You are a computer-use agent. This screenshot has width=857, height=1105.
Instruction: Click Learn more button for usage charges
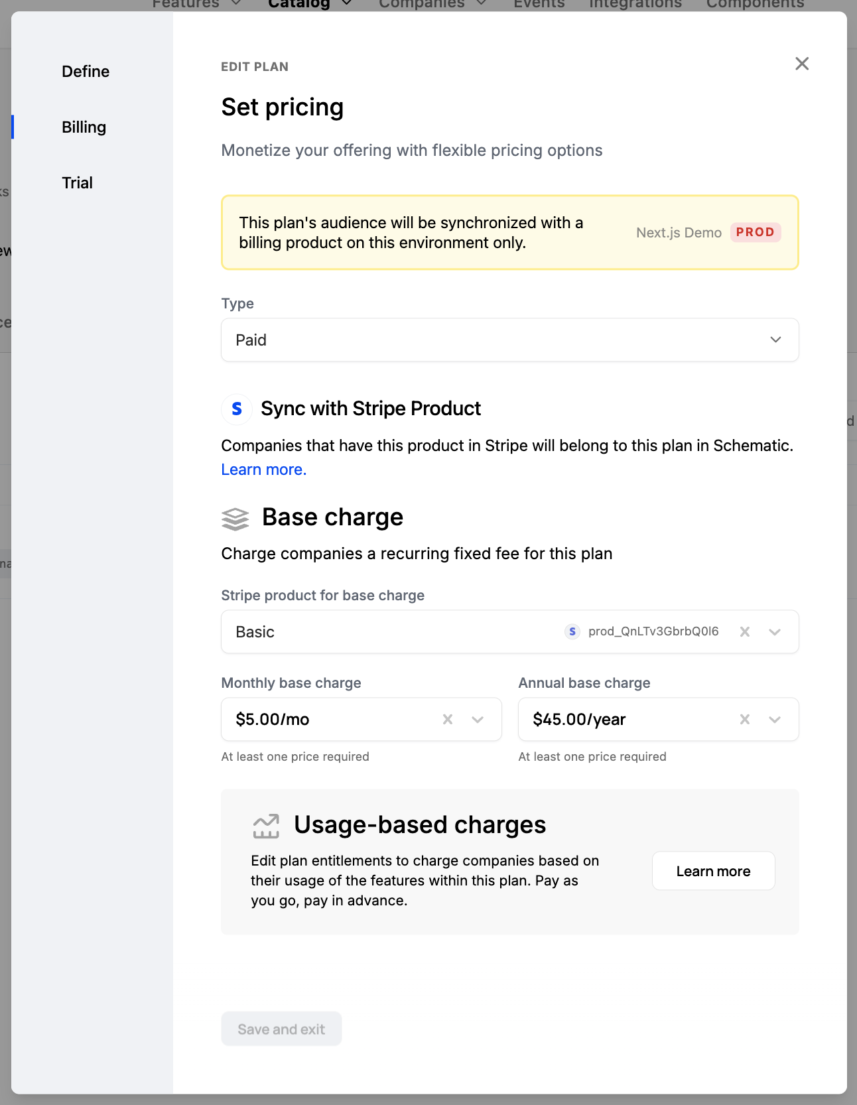[713, 872]
